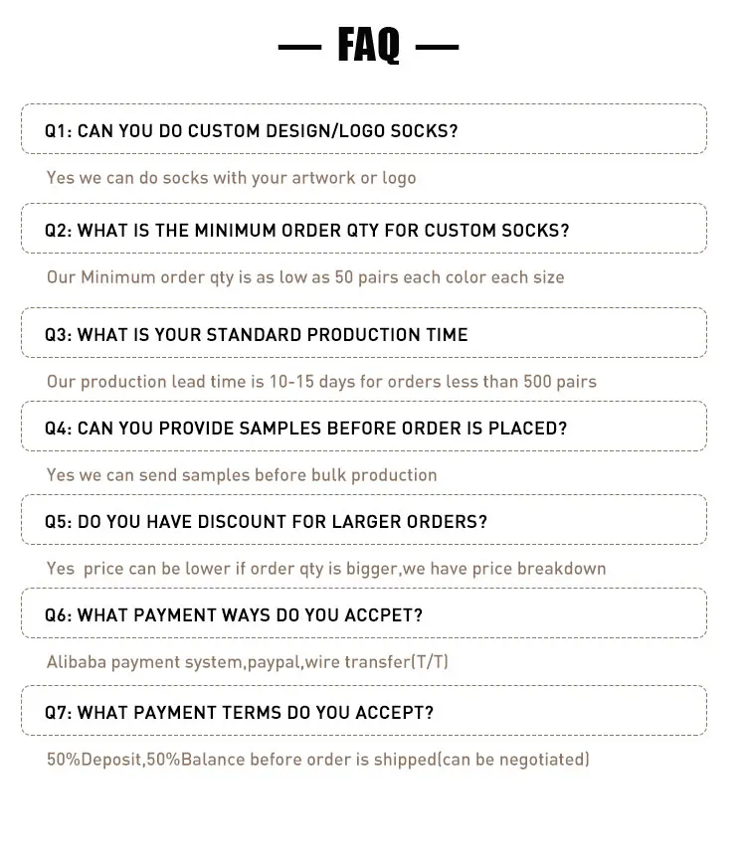Click the word "paypal" in the Q6 answer

pos(273,662)
